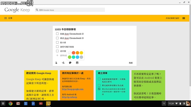The height and width of the screenshot is (107, 191).
Task: Click the 11:24 clock in tray
Action: point(171,104)
